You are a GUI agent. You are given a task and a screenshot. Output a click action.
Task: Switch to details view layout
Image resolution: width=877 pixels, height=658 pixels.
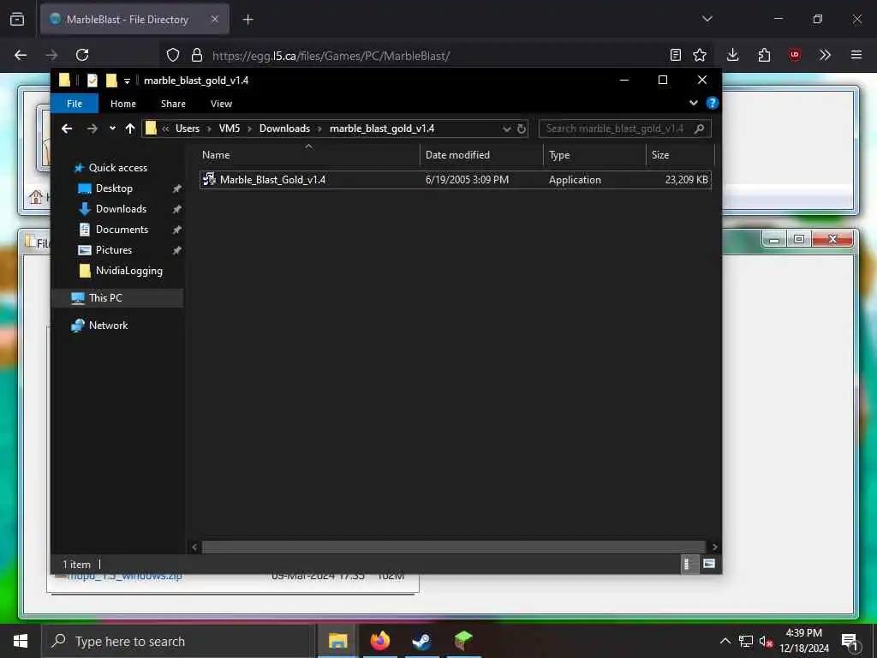click(689, 564)
